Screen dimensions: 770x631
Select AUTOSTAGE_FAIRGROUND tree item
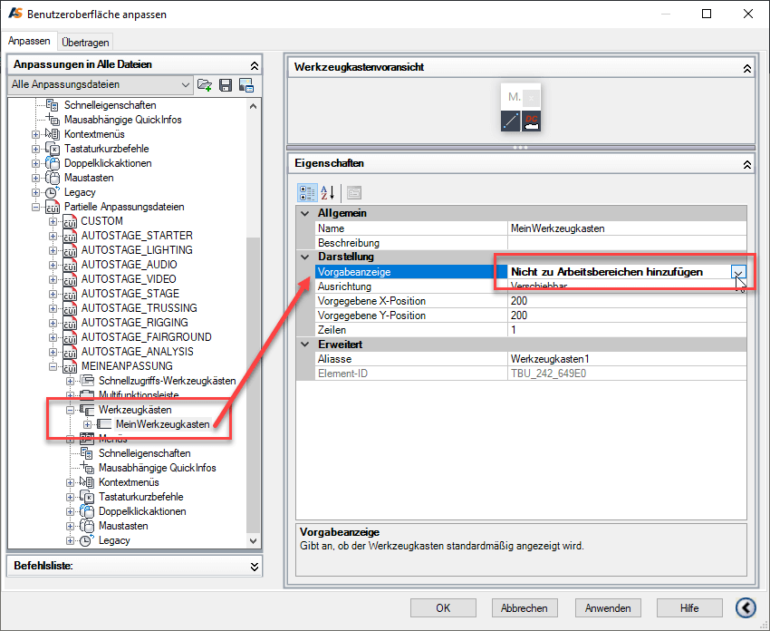[x=147, y=337]
